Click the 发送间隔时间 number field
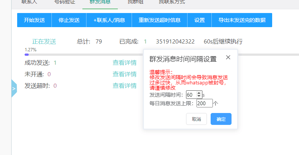The width and height of the screenshot is (299, 155). point(192,95)
